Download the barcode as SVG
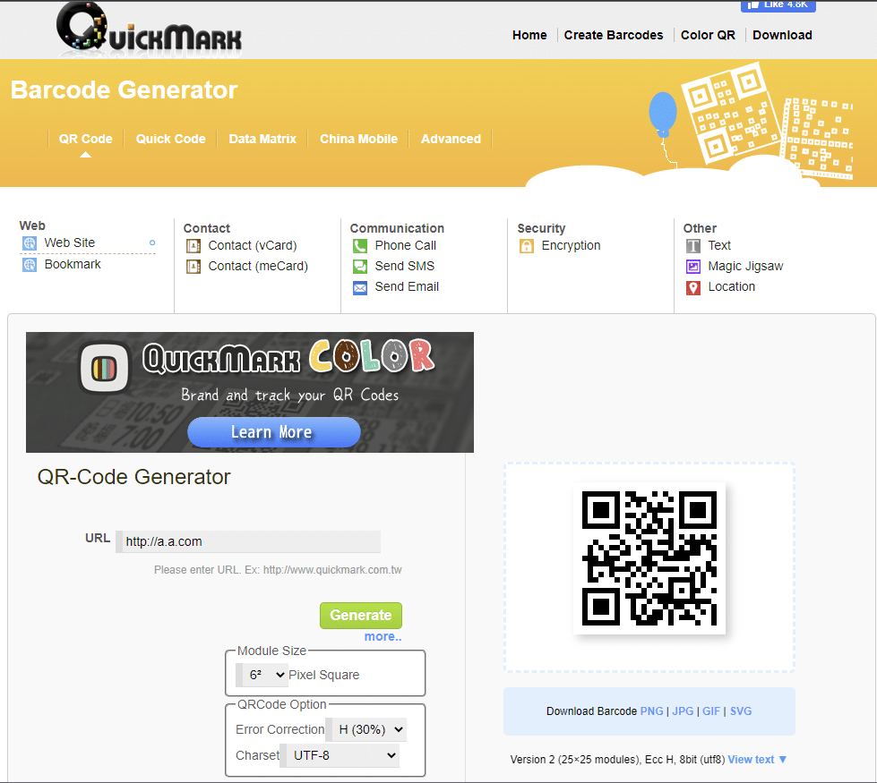Screen dimensions: 877x783 click(741, 711)
